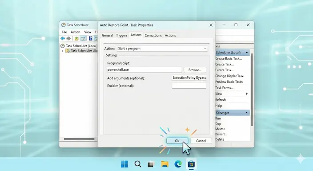Click the gray forward arrow toolbar icon

(68, 38)
